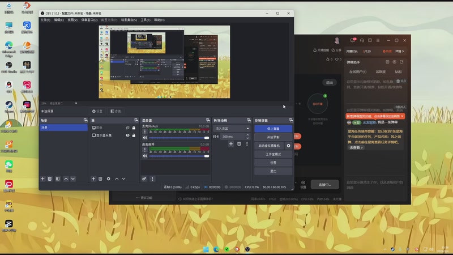453x255 pixels.
Task: Mute the 桌面音频 channel
Action: click(145, 156)
